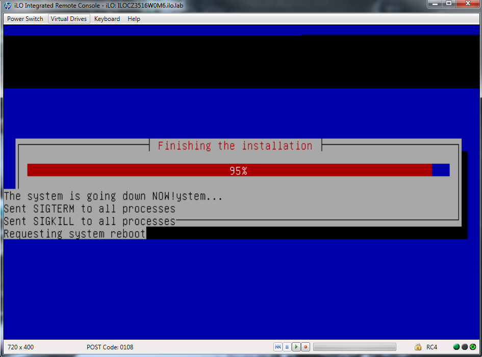Screen dimensions: 482x357
Task: Click the RC4 encryption label
Action: tap(432, 347)
